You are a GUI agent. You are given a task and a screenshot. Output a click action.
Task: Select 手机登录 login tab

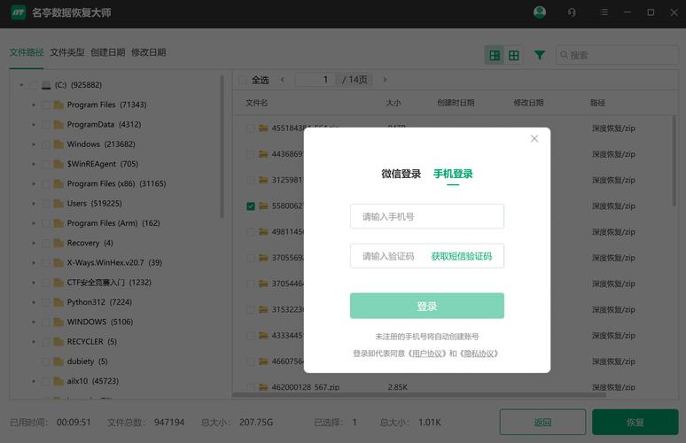tap(453, 174)
